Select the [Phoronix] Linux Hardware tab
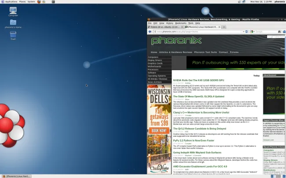Screen dimensions: 286x178 pyautogui.click(x=203, y=27)
